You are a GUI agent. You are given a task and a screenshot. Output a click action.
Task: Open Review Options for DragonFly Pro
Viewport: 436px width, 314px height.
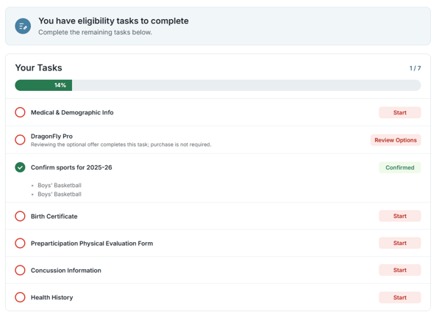(x=396, y=140)
